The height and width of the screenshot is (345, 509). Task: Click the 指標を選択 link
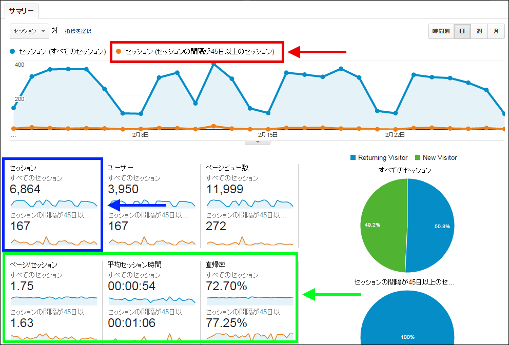coord(78,31)
